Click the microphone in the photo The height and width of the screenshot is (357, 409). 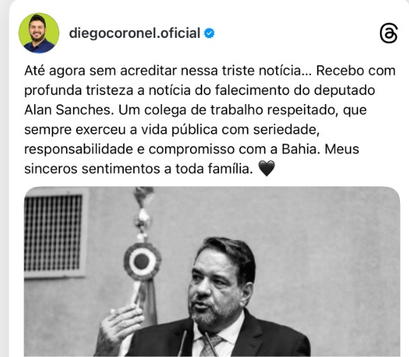point(184,340)
